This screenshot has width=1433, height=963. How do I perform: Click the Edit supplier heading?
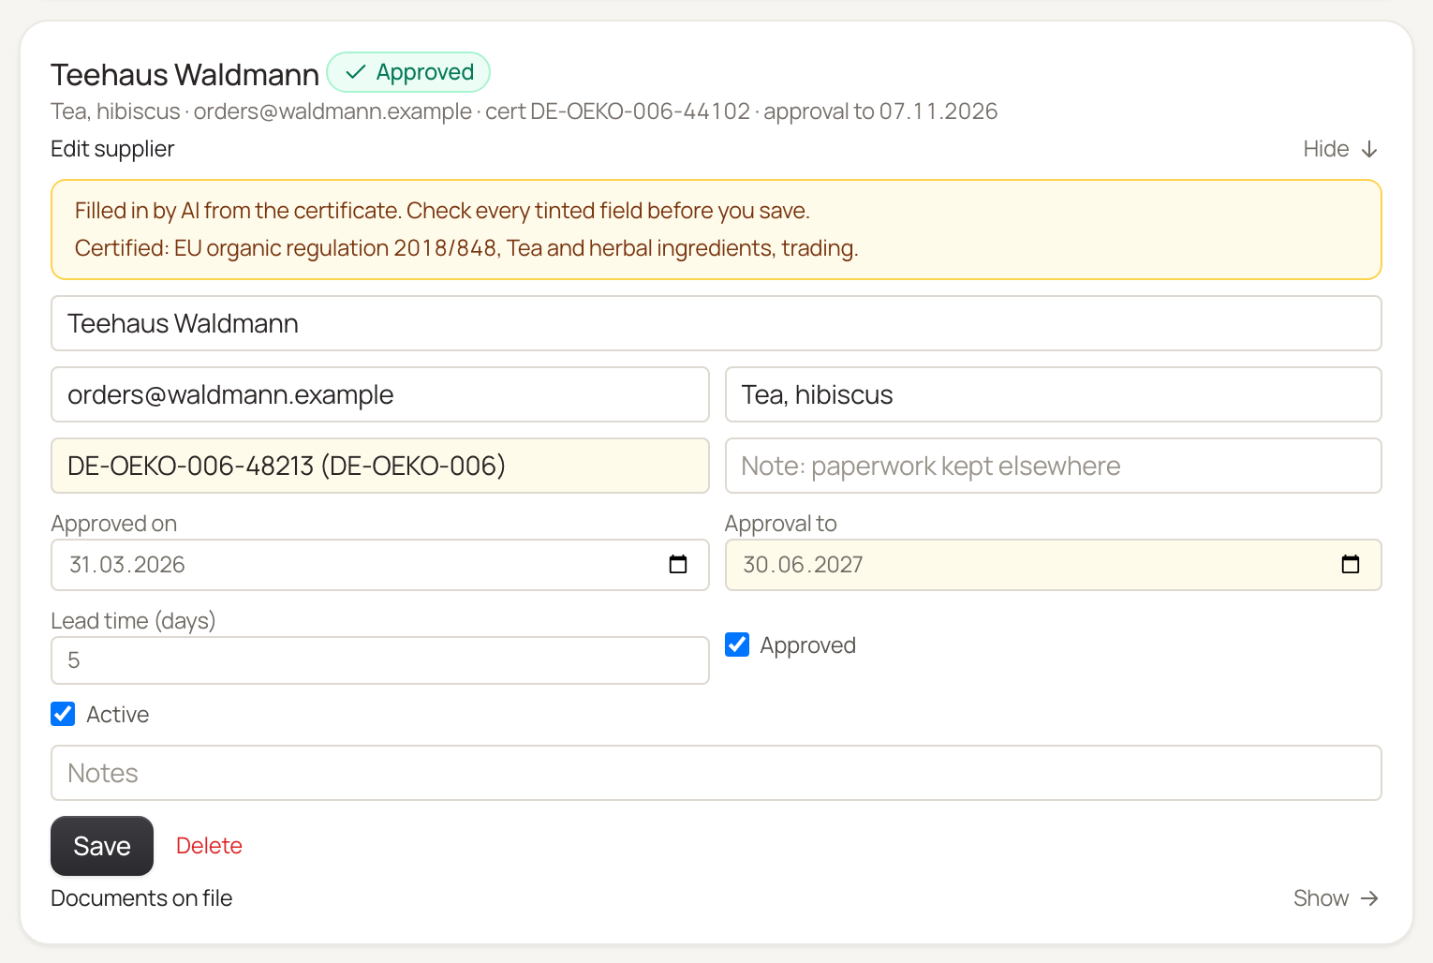point(112,149)
